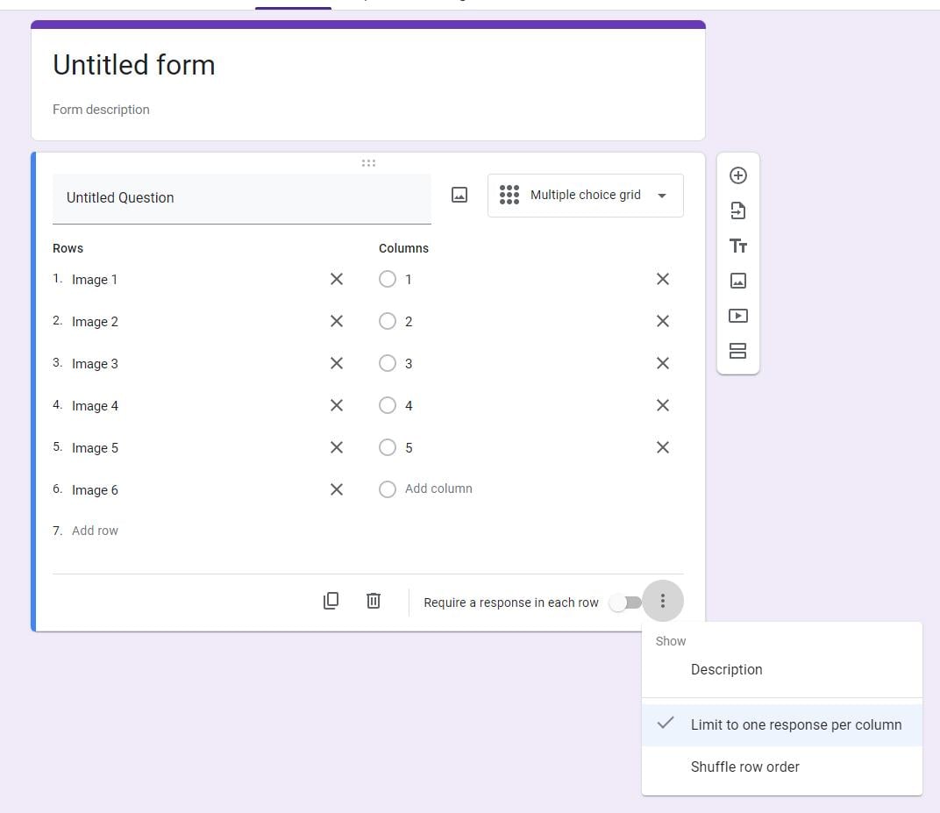Image resolution: width=940 pixels, height=813 pixels.
Task: Click the Add video icon
Action: 738,316
